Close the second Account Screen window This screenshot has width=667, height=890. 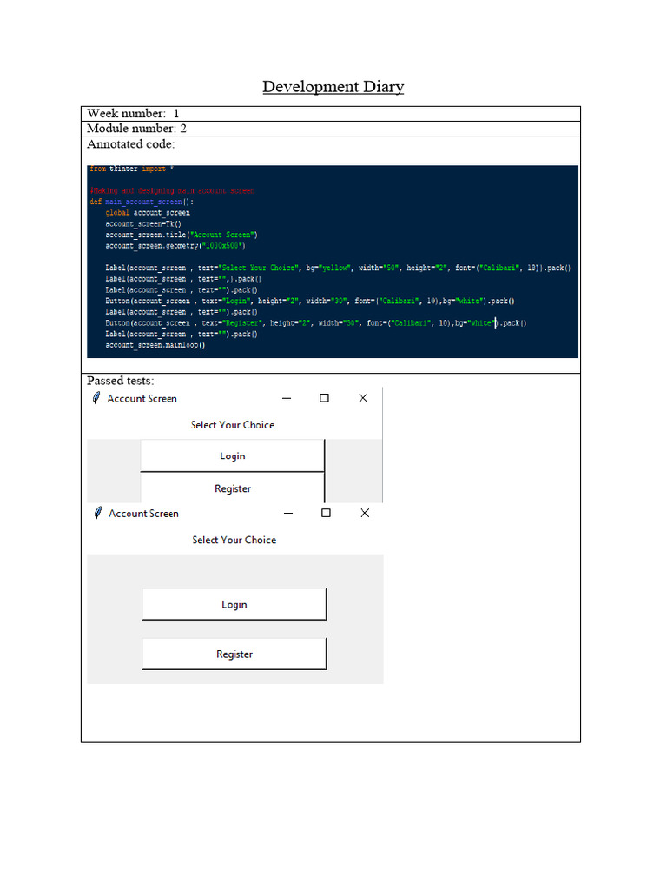(x=365, y=513)
